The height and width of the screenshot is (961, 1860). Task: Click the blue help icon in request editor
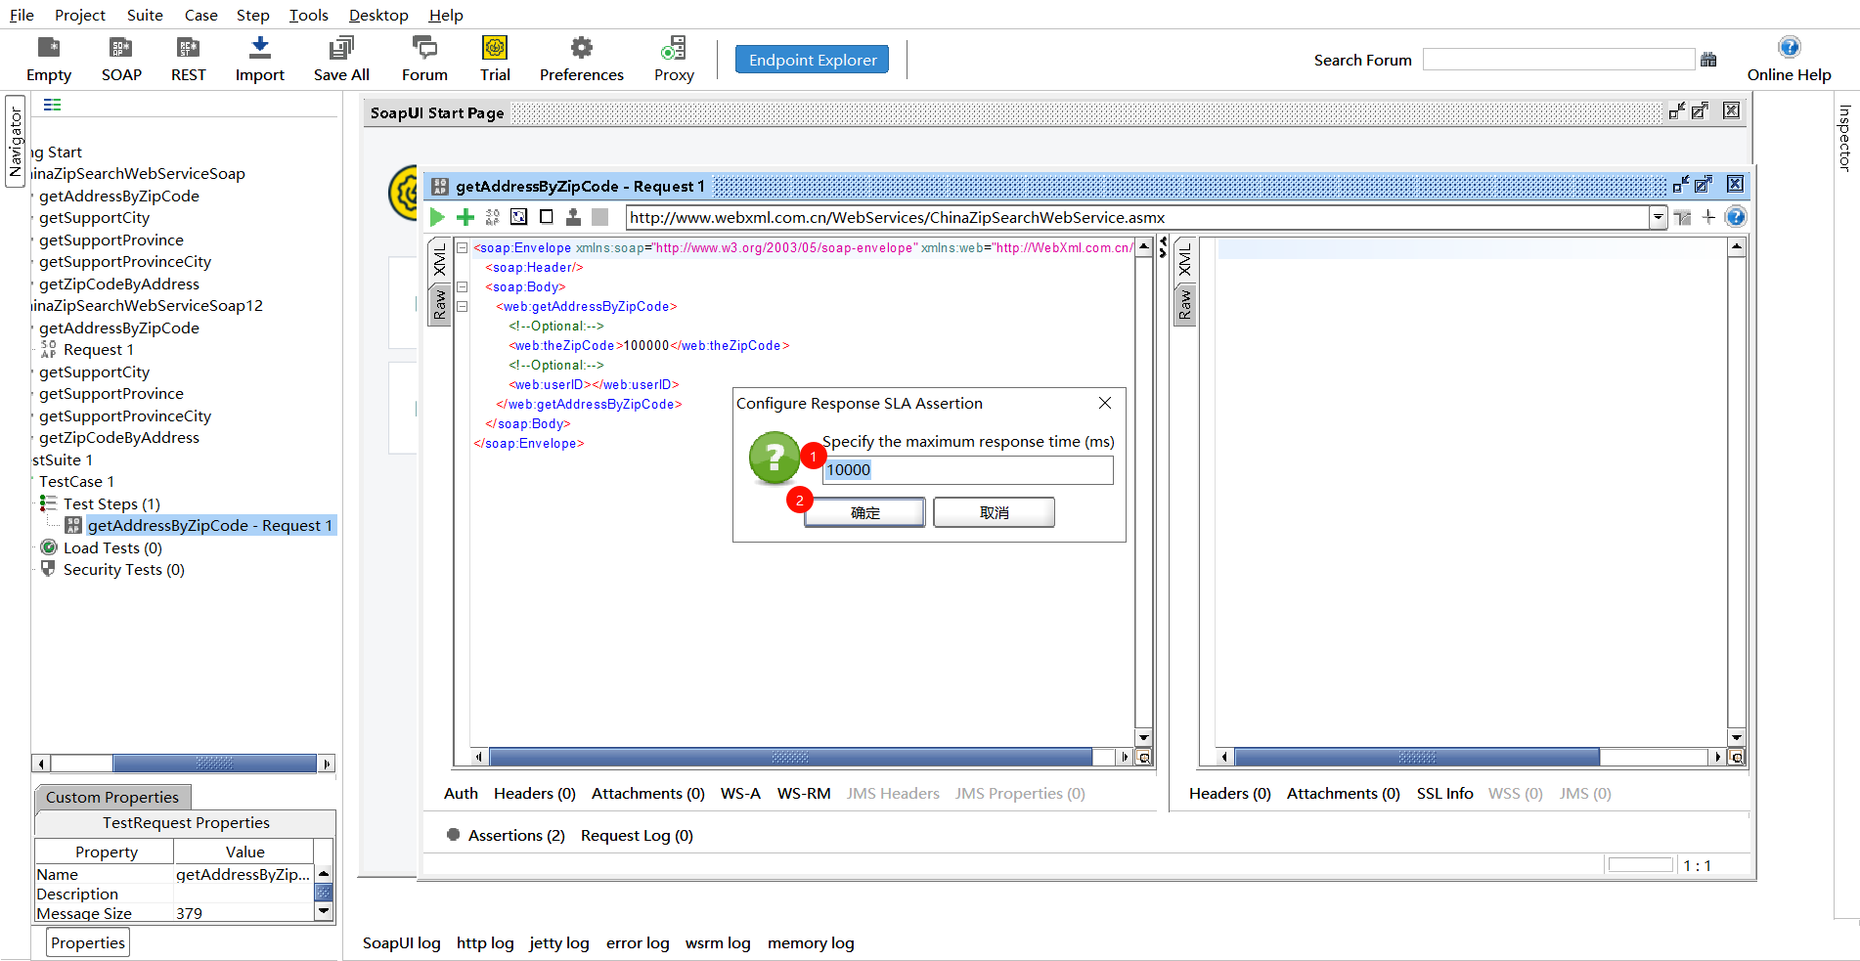tap(1736, 217)
